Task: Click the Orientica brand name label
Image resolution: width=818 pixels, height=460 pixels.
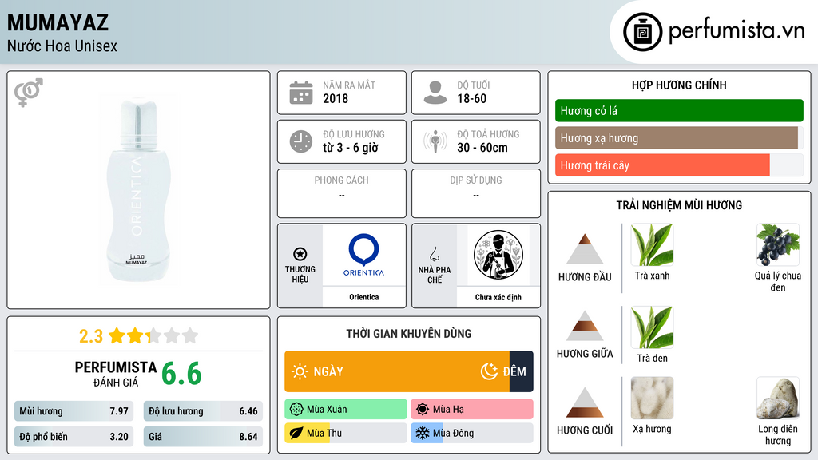Action: tap(364, 297)
